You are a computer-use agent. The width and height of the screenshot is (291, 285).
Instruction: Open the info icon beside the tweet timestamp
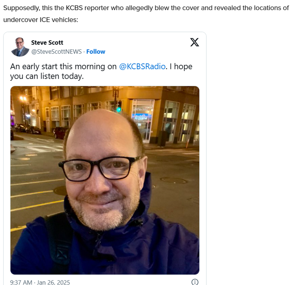coord(195,282)
